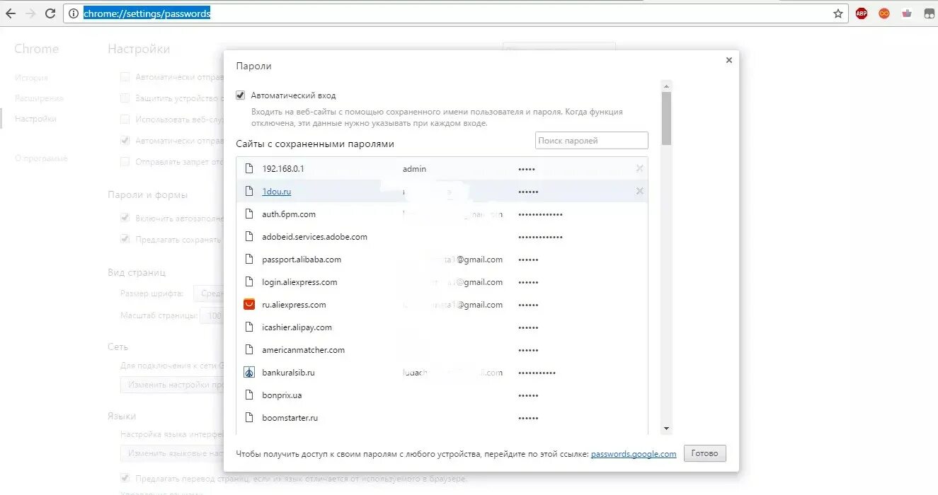Click Изменить настройки прокси button in background

pyautogui.click(x=172, y=385)
